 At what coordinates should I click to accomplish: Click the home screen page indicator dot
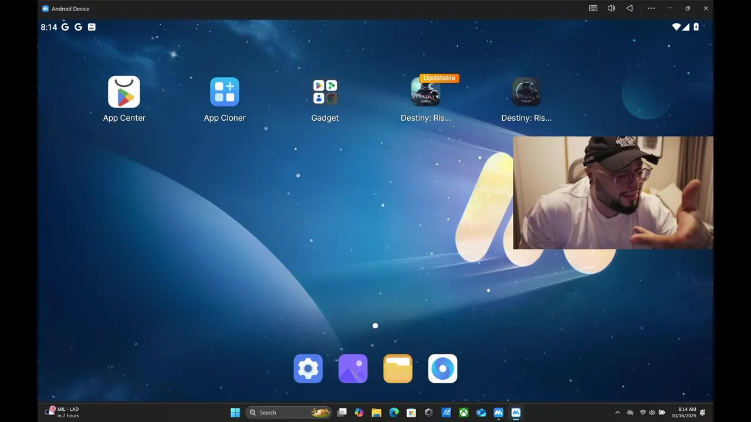coord(375,326)
